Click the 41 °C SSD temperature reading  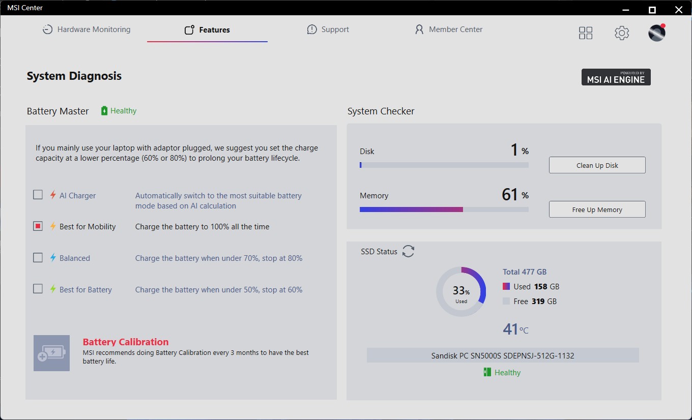(515, 329)
